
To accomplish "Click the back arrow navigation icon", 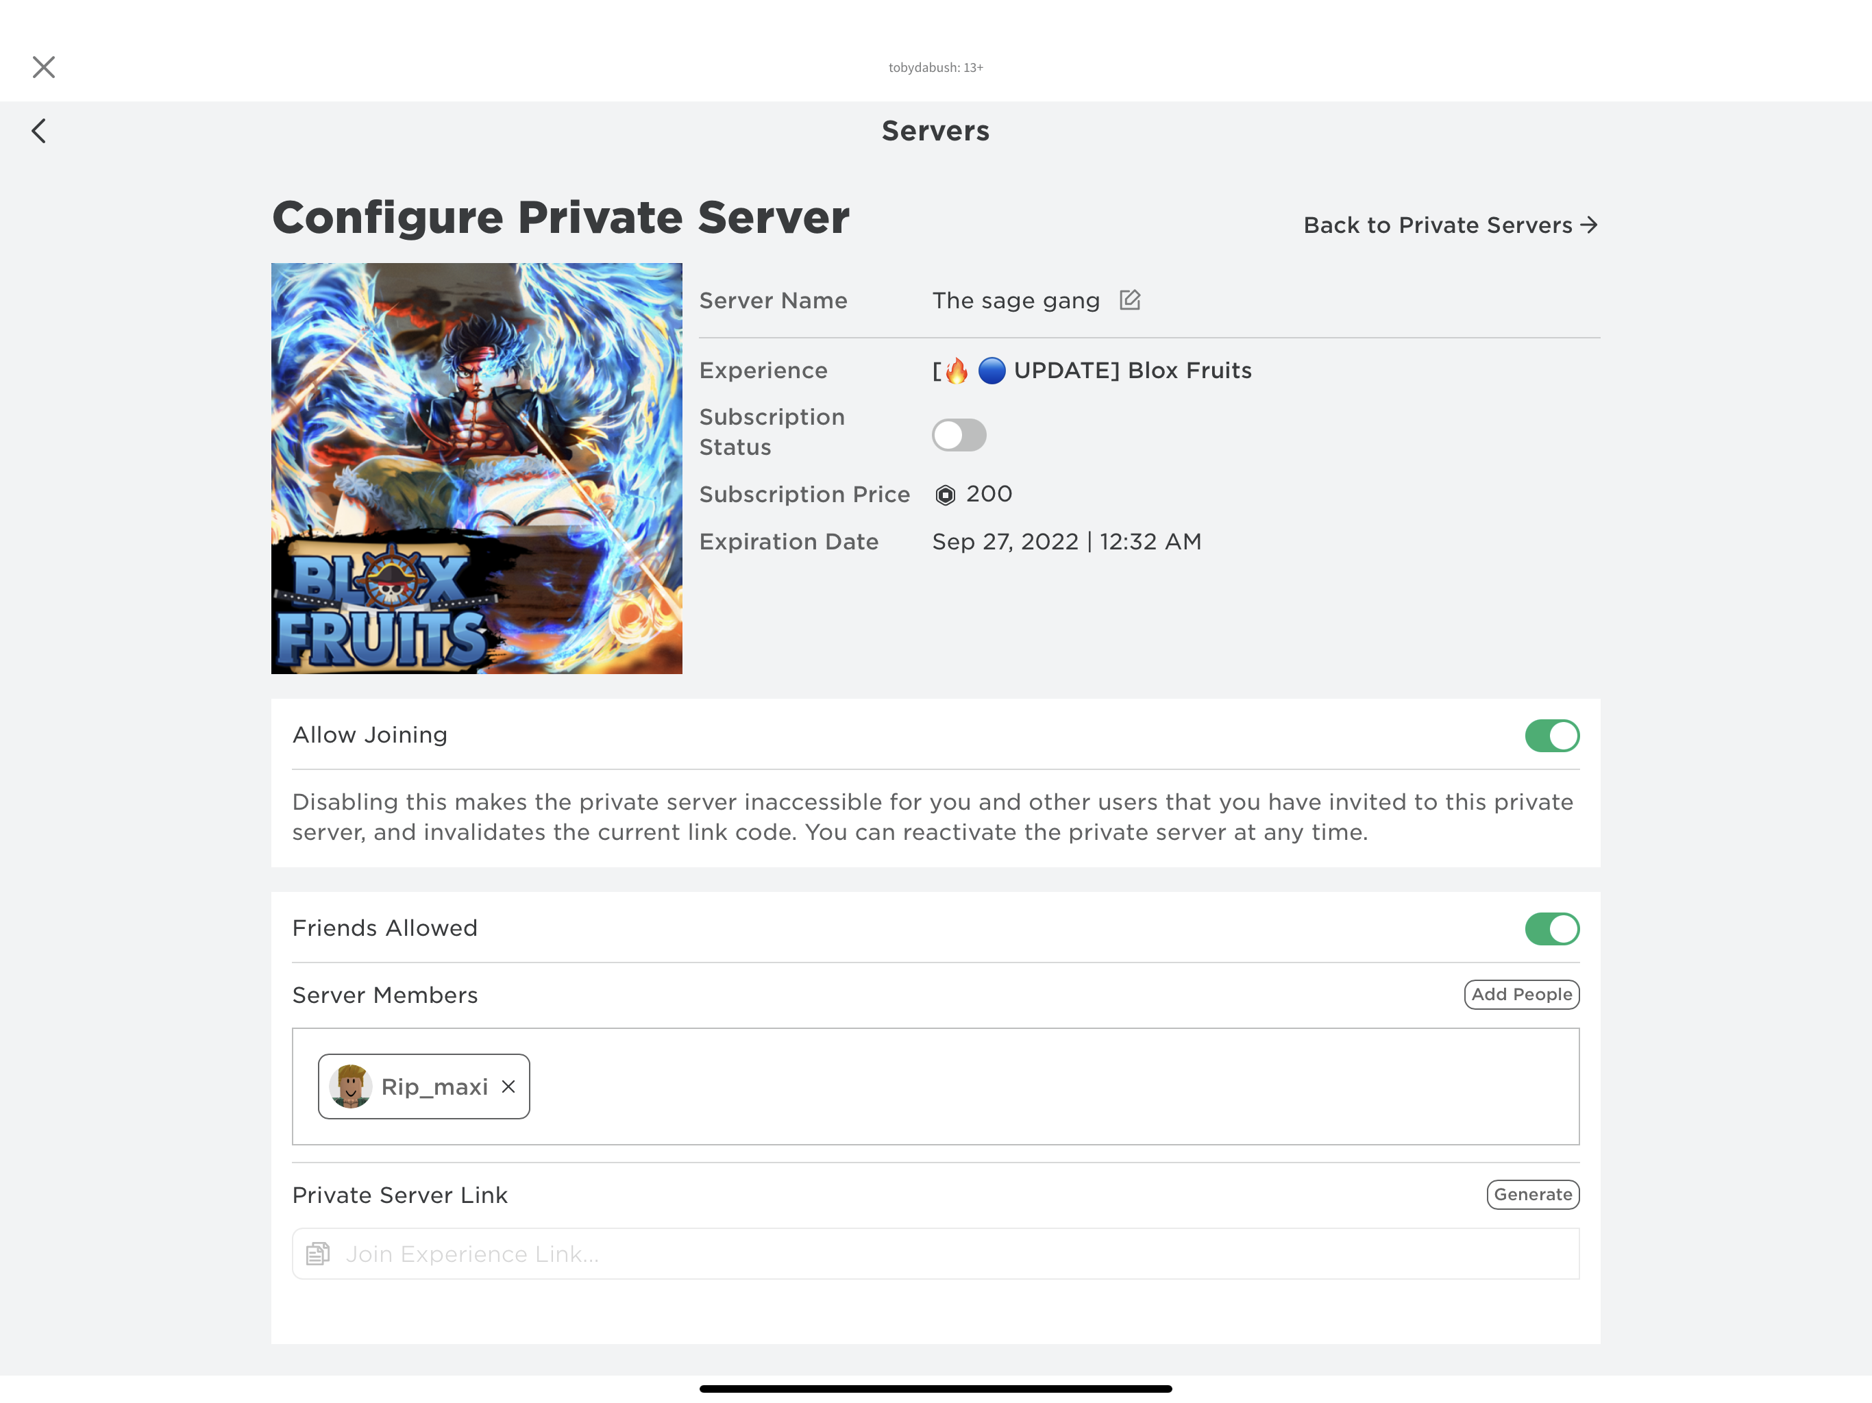I will (x=38, y=131).
